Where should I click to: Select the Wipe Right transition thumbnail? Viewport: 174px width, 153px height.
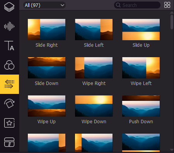click(94, 68)
